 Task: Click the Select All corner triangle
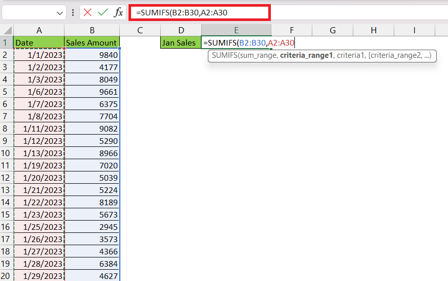tap(8, 30)
